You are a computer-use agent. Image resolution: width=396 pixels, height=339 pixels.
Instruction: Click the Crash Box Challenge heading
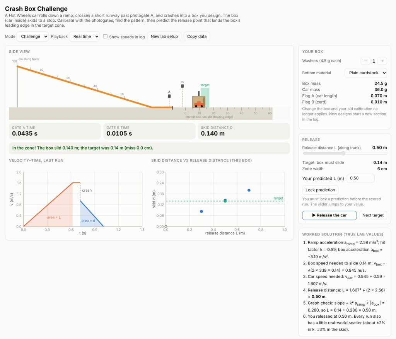point(36,9)
